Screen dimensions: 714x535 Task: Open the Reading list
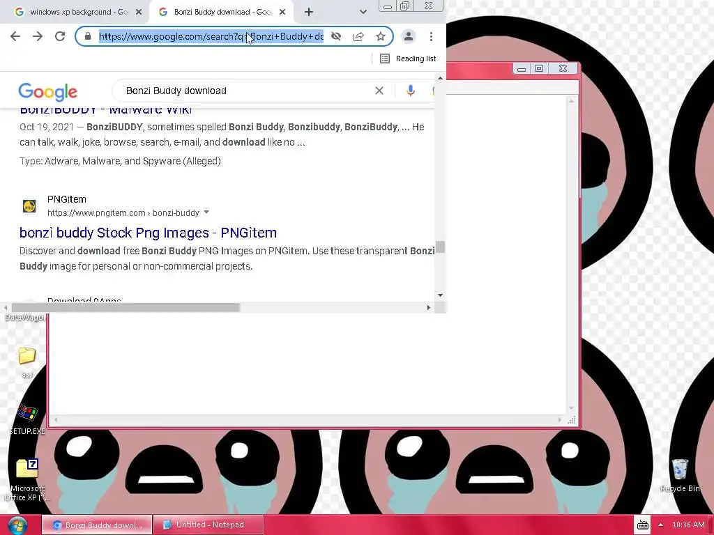[x=408, y=59]
